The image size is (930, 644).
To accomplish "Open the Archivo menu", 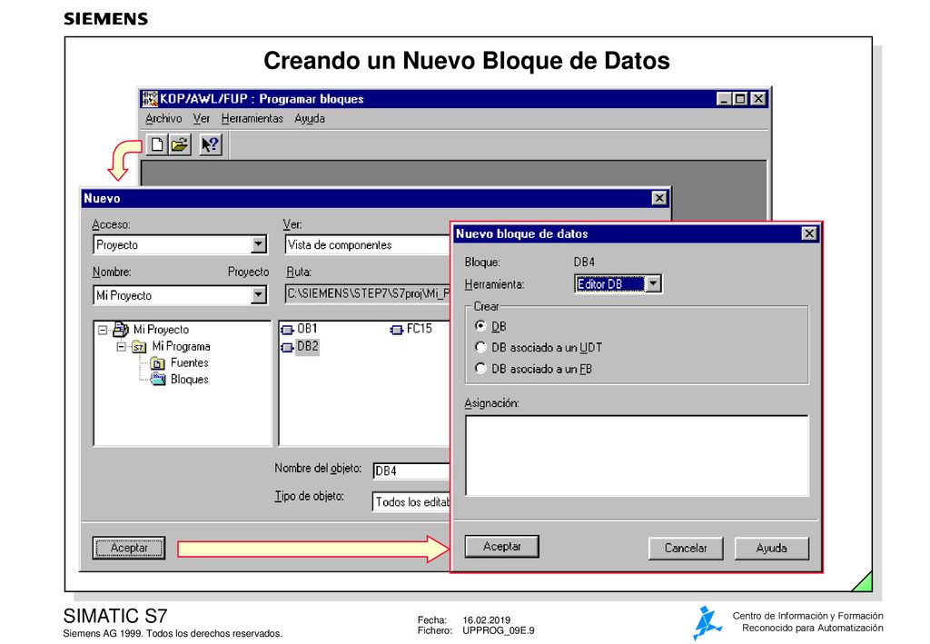I will pyautogui.click(x=163, y=119).
